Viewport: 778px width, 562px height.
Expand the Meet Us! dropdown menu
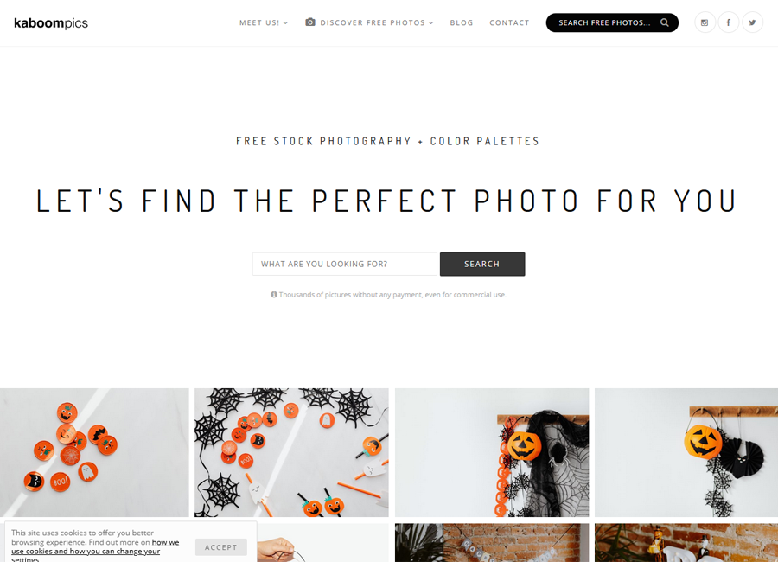264,22
